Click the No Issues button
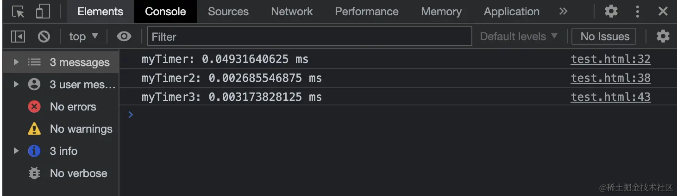 [x=604, y=36]
